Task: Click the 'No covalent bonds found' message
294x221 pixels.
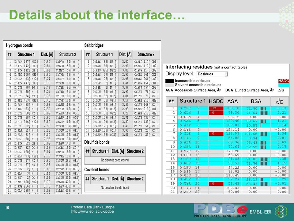Action: pyautogui.click(x=115, y=188)
